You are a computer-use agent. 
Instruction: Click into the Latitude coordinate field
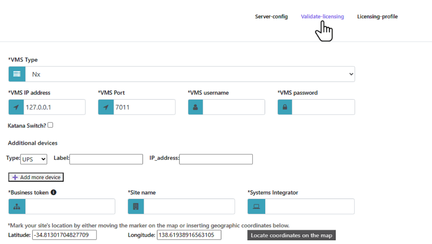click(x=64, y=235)
